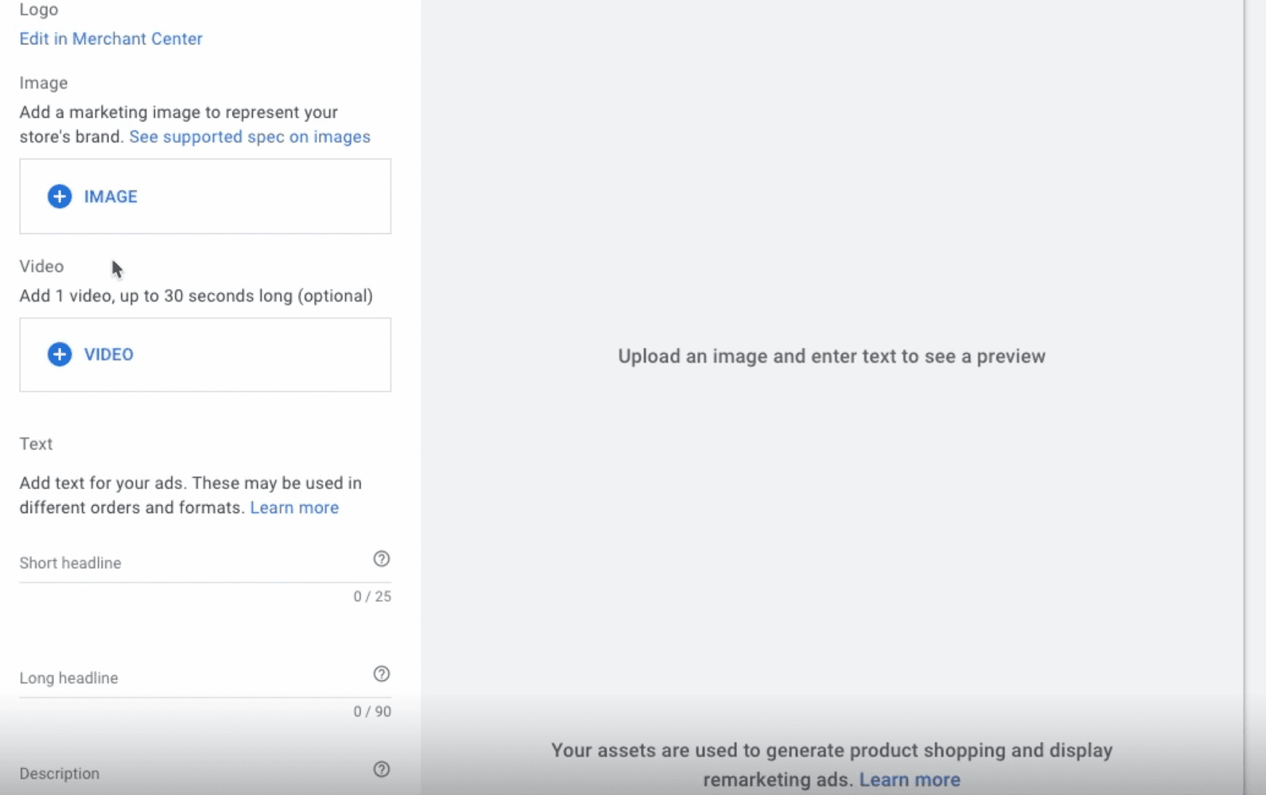1266x795 pixels.
Task: Follow the Learn more link under Text
Action: coord(294,507)
